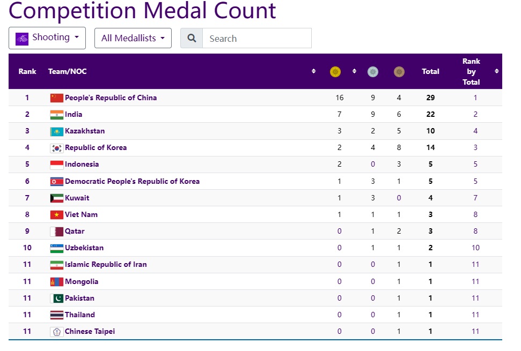The image size is (521, 351).
Task: Open Democratic People's Republic of Korea link
Action: tap(132, 181)
